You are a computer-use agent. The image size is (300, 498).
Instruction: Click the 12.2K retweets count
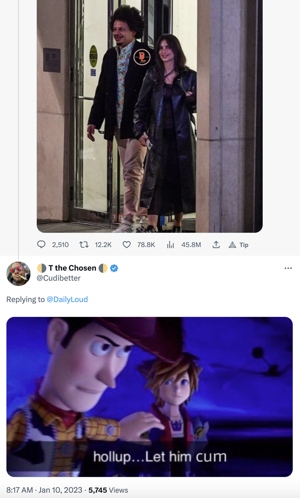click(103, 245)
